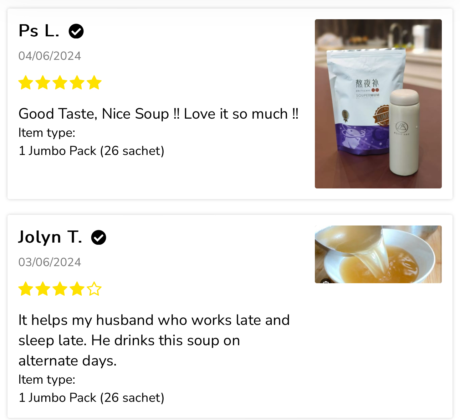Click the third star in Ps L.'s rating

pos(60,82)
